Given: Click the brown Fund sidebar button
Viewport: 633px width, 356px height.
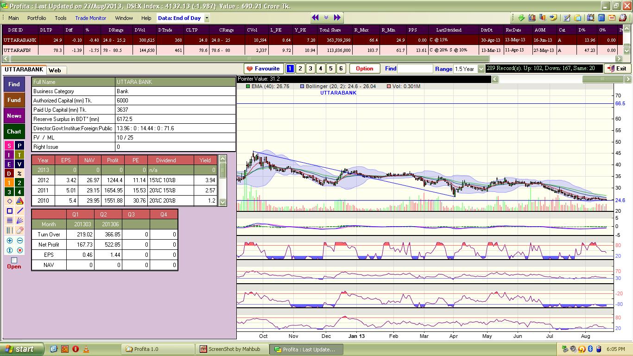Looking at the screenshot, I should tap(14, 100).
